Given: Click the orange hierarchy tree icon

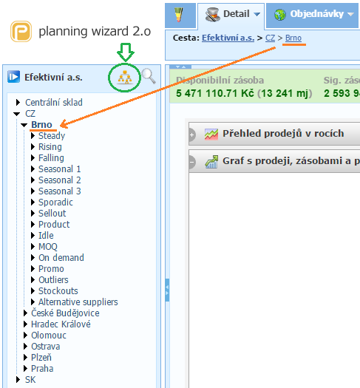Looking at the screenshot, I should [x=125, y=78].
